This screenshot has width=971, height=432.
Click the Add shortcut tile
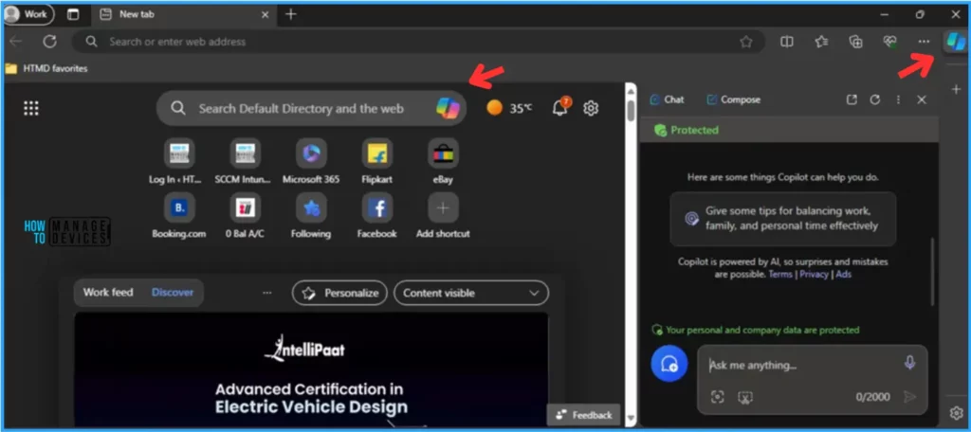pyautogui.click(x=443, y=216)
